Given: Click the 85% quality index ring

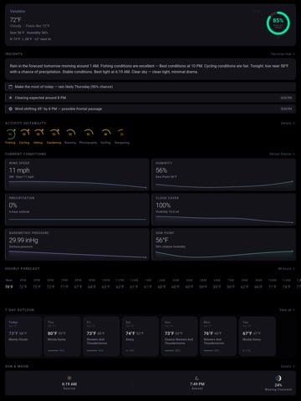Looking at the screenshot, I should click(x=278, y=23).
